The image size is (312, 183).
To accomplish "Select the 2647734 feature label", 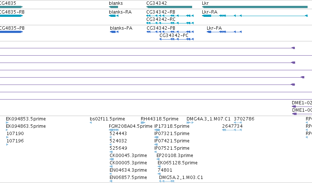I will coord(232,126).
